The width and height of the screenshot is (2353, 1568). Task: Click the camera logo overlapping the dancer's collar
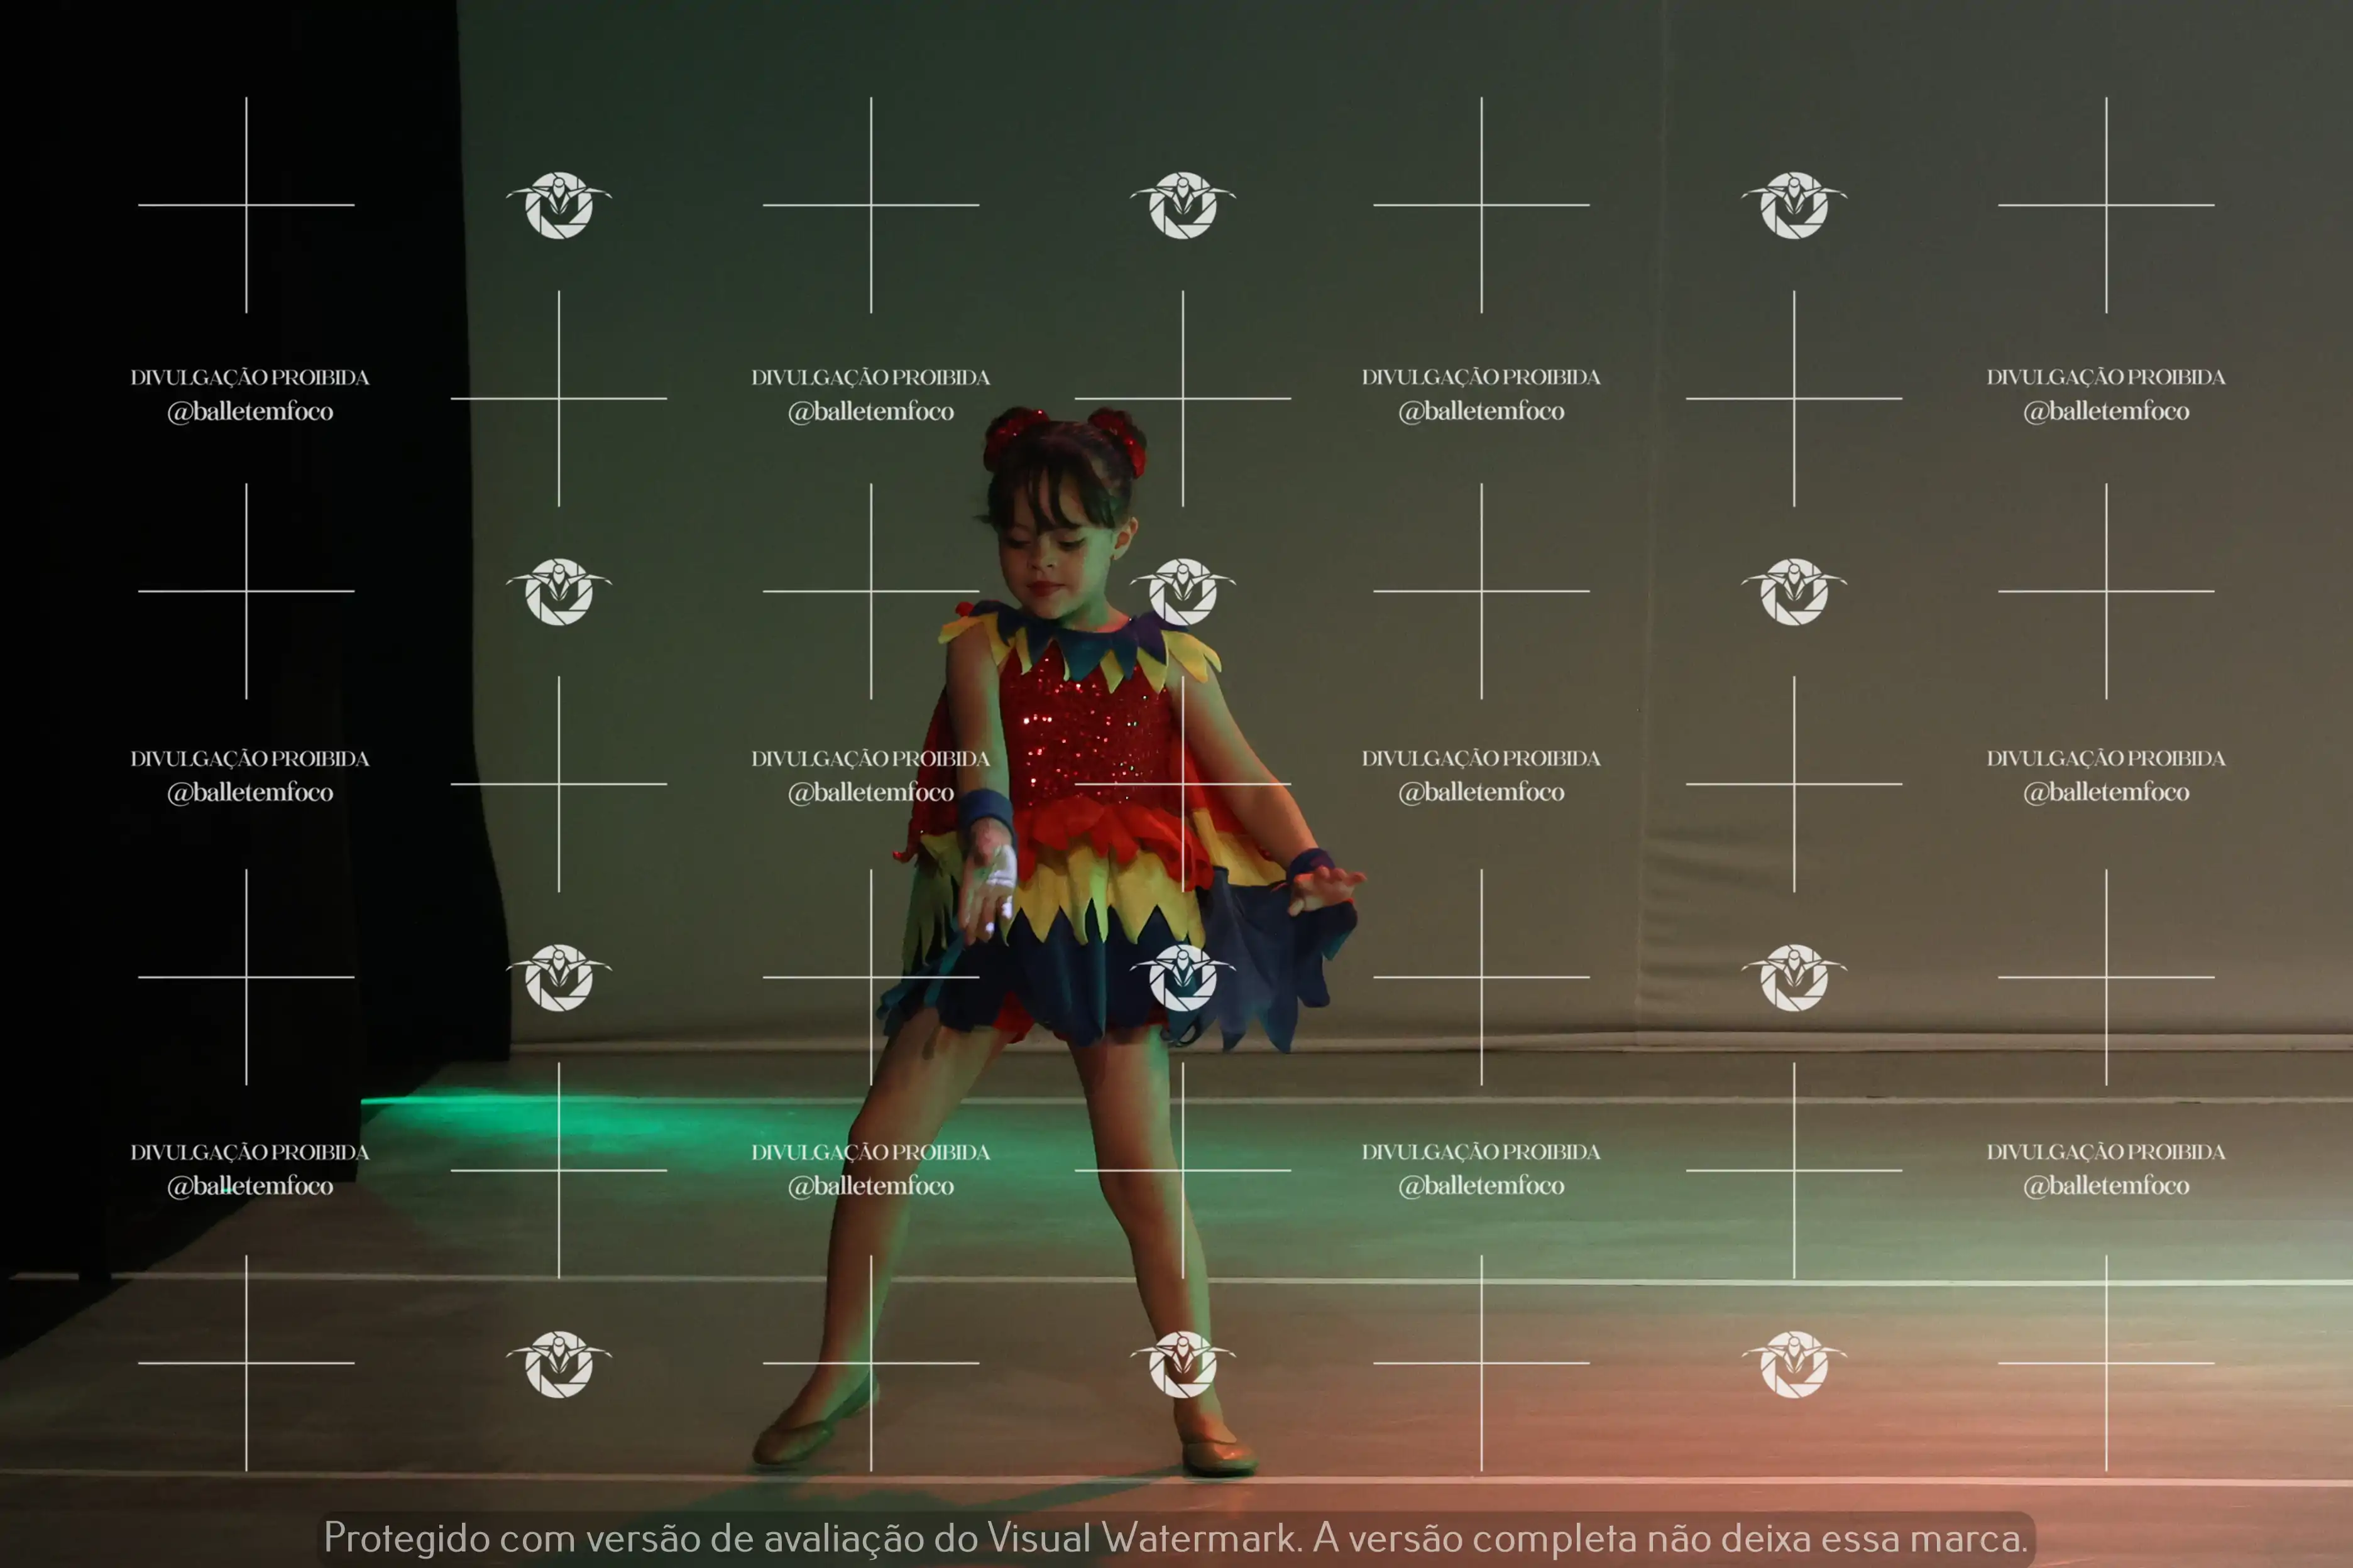[1183, 591]
